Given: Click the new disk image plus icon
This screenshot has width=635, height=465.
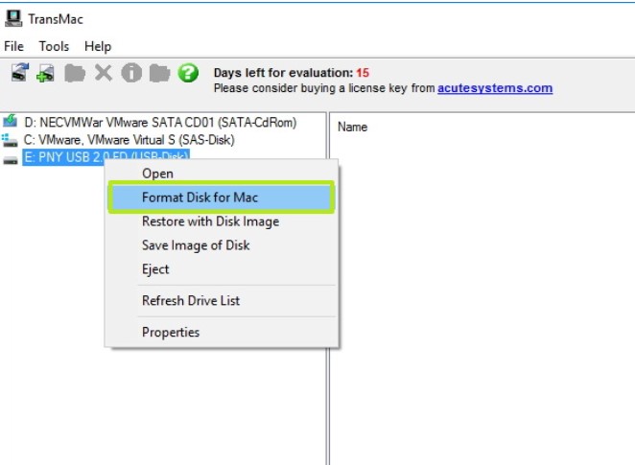Looking at the screenshot, I should pyautogui.click(x=45, y=73).
